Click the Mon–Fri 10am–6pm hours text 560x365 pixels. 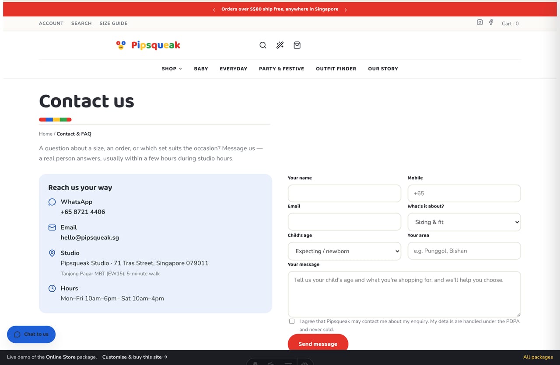point(112,299)
